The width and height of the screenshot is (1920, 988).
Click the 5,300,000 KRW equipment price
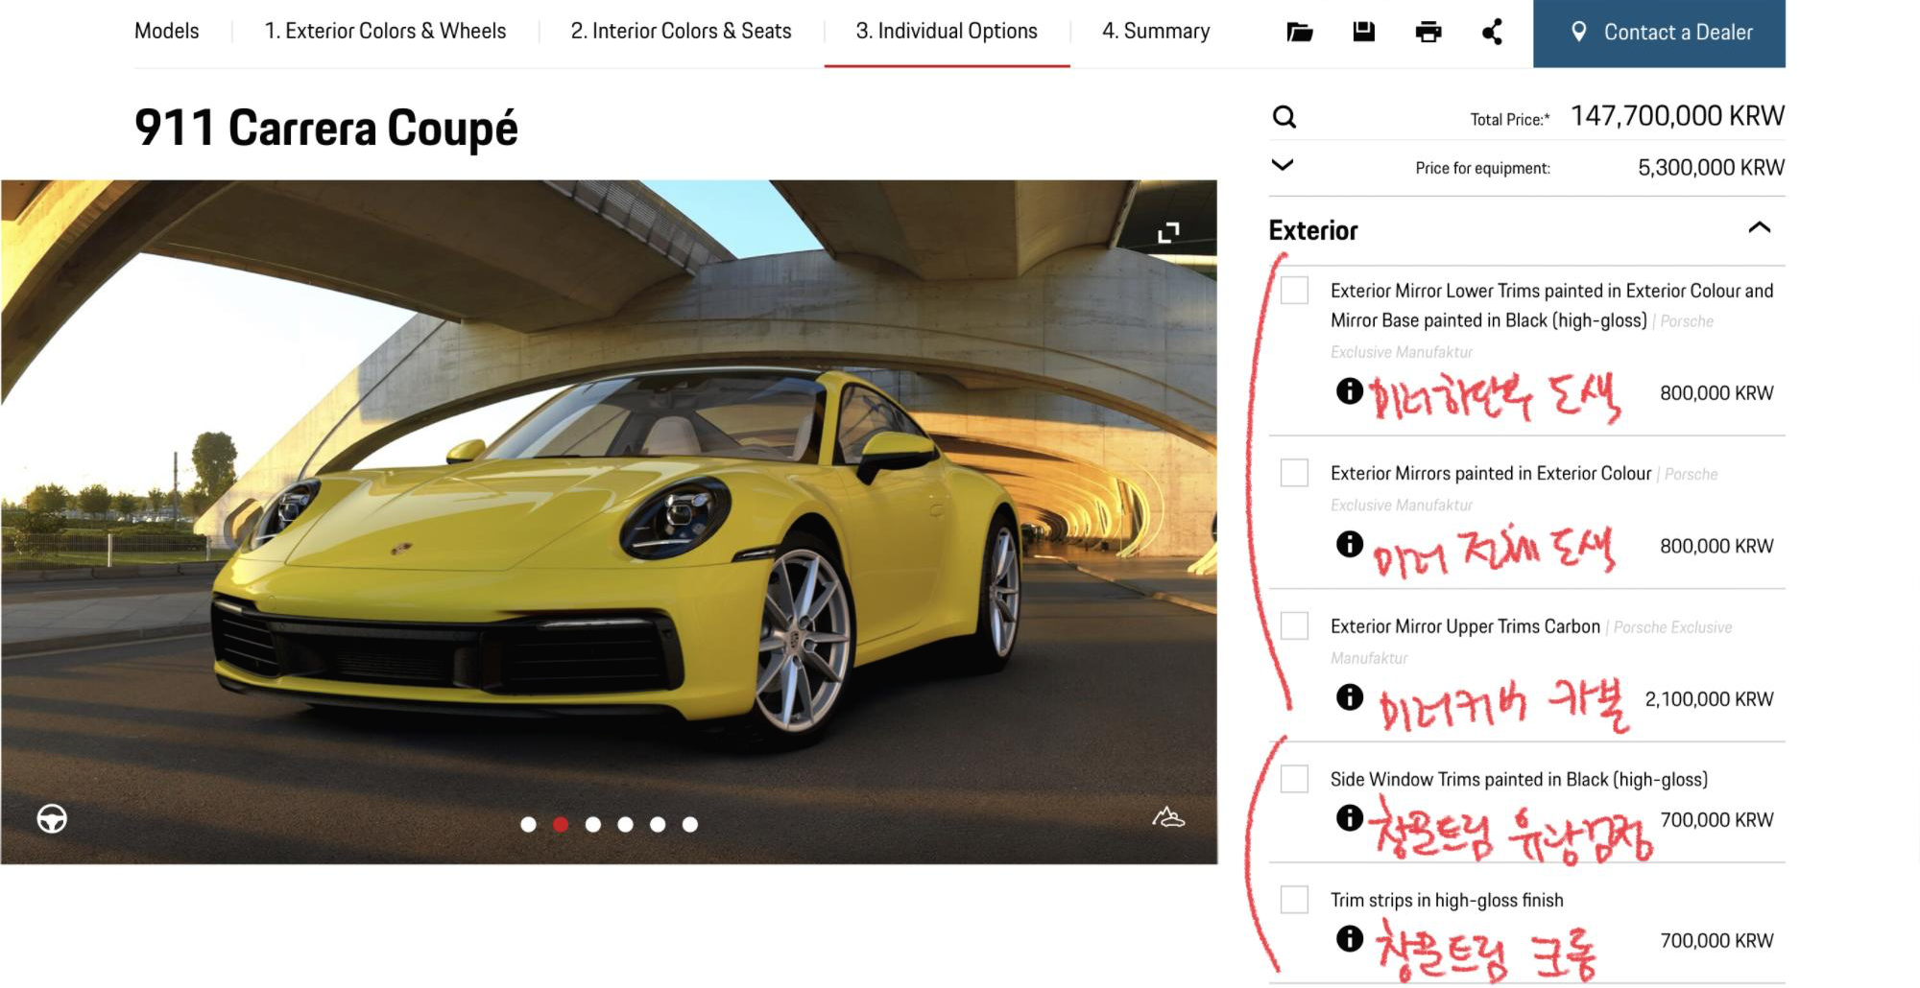[x=1711, y=168]
